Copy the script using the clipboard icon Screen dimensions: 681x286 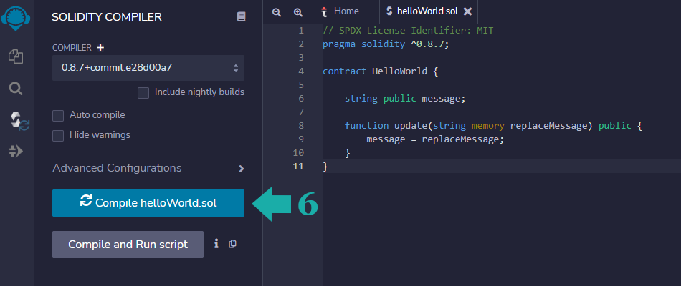point(232,244)
